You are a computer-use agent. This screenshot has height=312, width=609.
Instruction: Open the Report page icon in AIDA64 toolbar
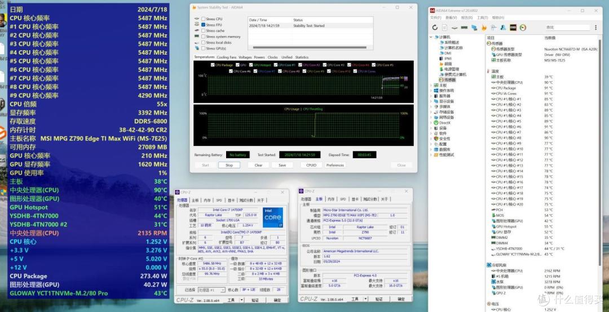(444, 28)
